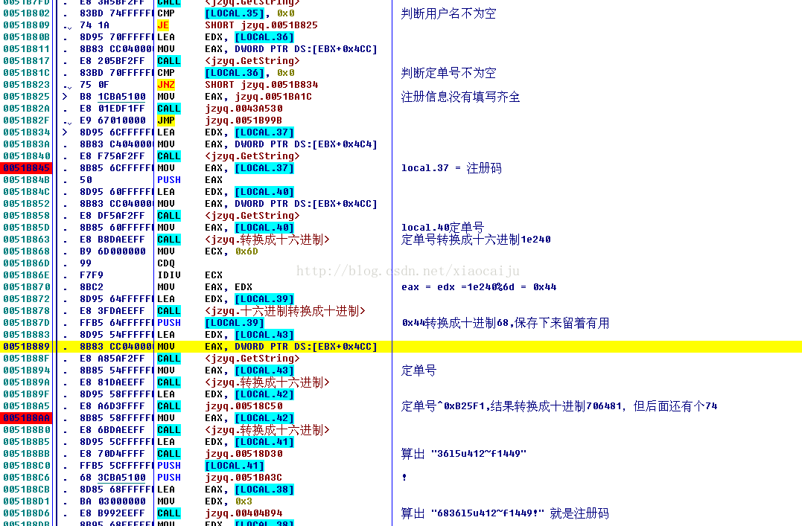Select the breakpoint address 0051B845
The height and width of the screenshot is (526, 802).
click(27, 167)
